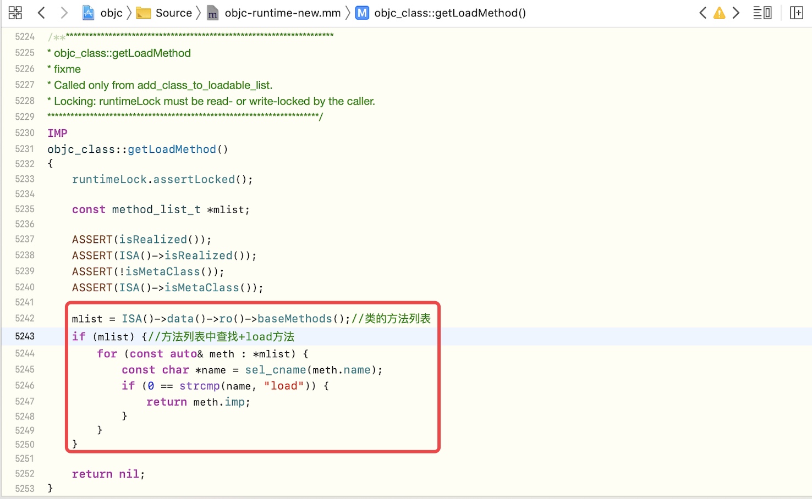The width and height of the screenshot is (812, 499).
Task: Click return meth.imp statement
Action: point(198,402)
